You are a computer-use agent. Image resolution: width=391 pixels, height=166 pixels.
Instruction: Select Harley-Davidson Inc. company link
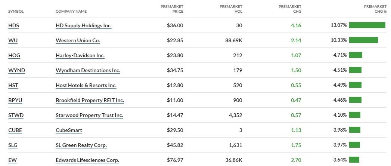(80, 55)
